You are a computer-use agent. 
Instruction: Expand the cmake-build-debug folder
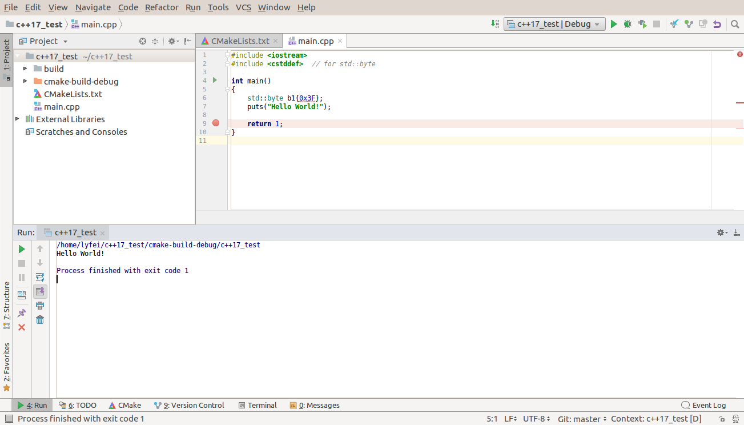tap(25, 81)
